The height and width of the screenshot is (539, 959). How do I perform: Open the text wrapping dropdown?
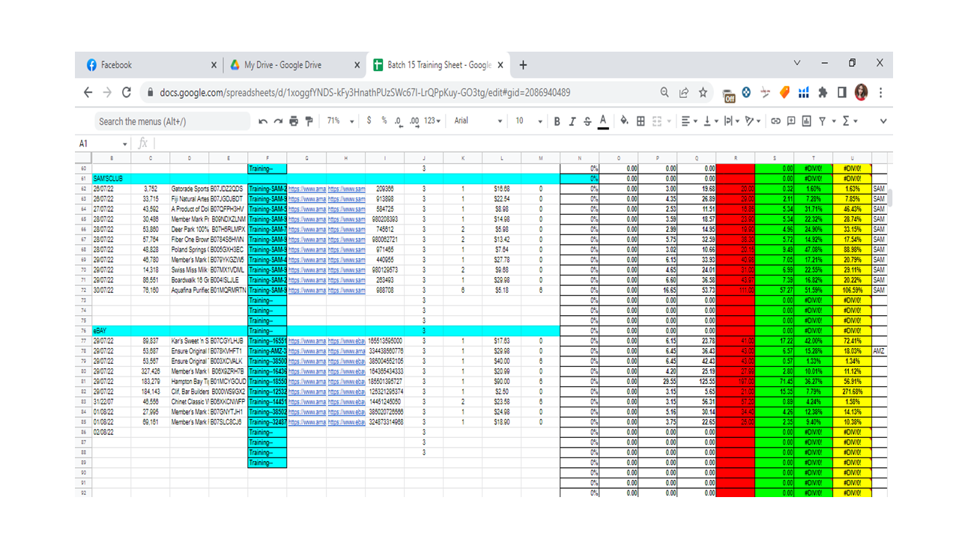click(730, 121)
